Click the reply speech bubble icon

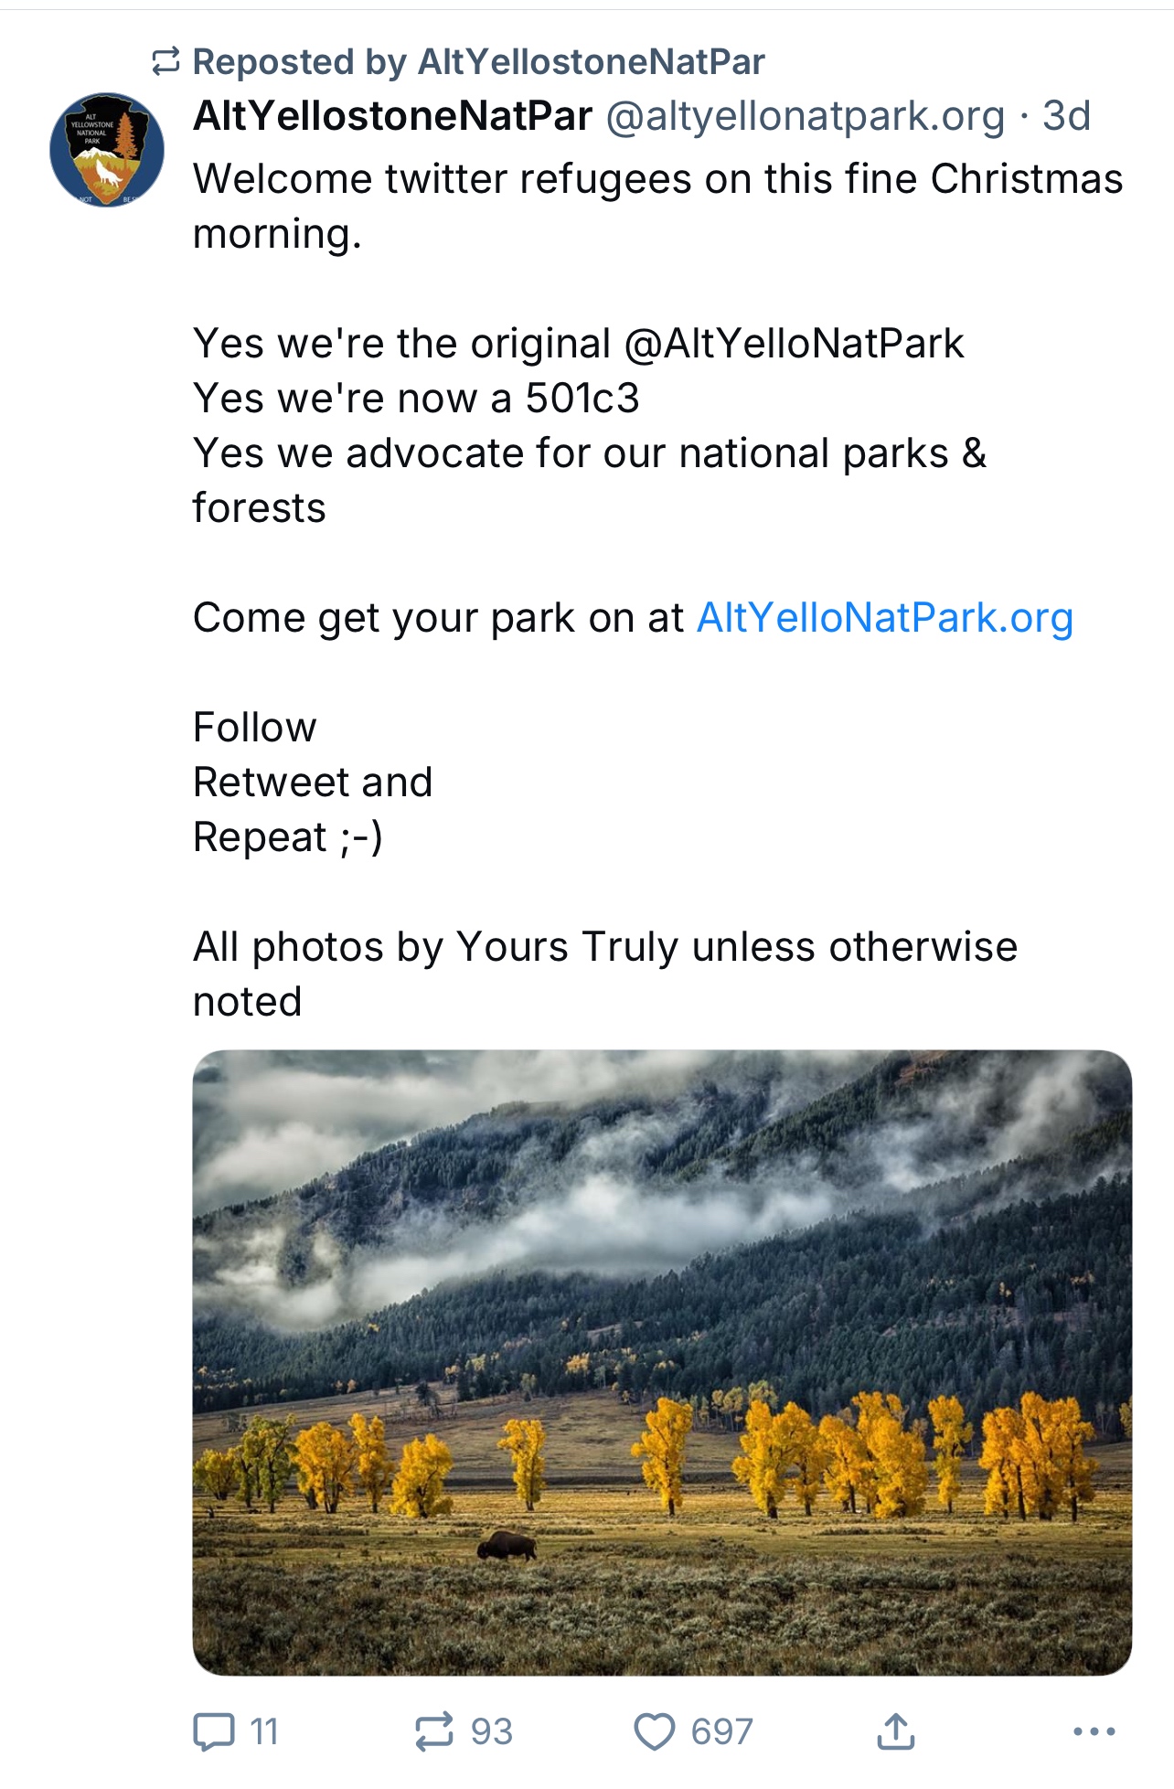214,1731
